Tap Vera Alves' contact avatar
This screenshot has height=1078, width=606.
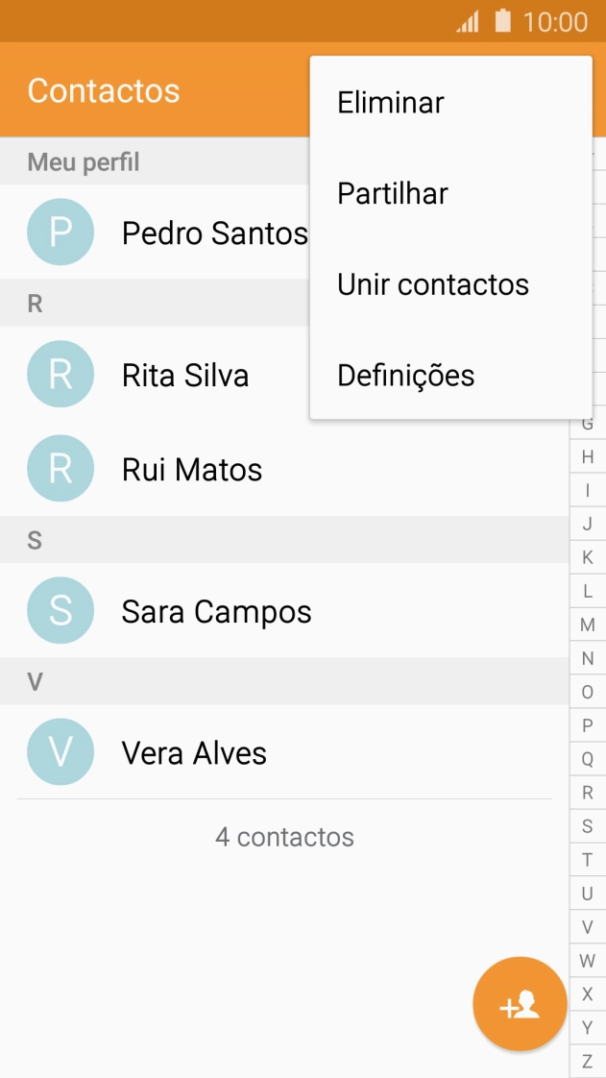point(61,753)
